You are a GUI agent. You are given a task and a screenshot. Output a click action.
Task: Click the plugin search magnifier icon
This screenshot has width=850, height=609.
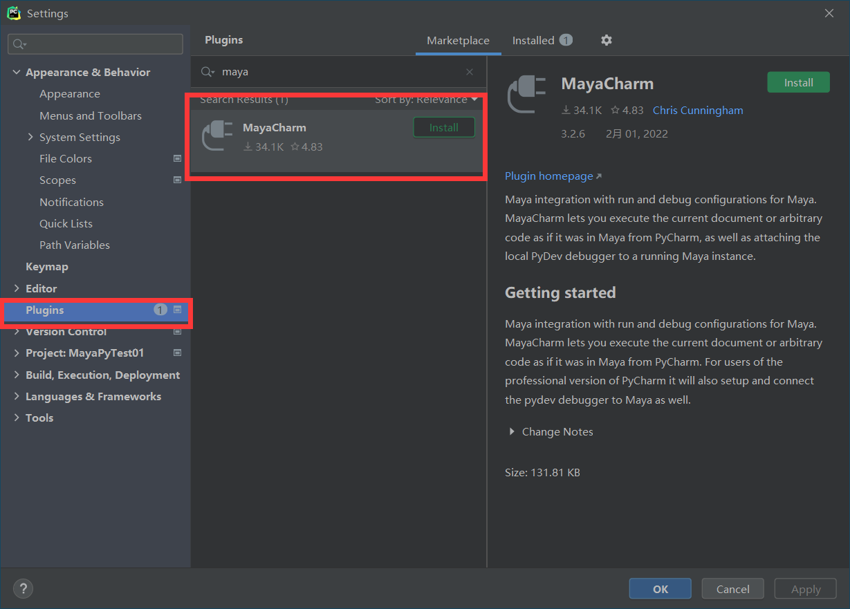pyautogui.click(x=207, y=72)
